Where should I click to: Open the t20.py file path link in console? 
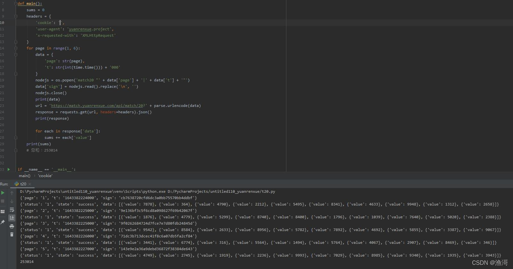[x=222, y=191]
